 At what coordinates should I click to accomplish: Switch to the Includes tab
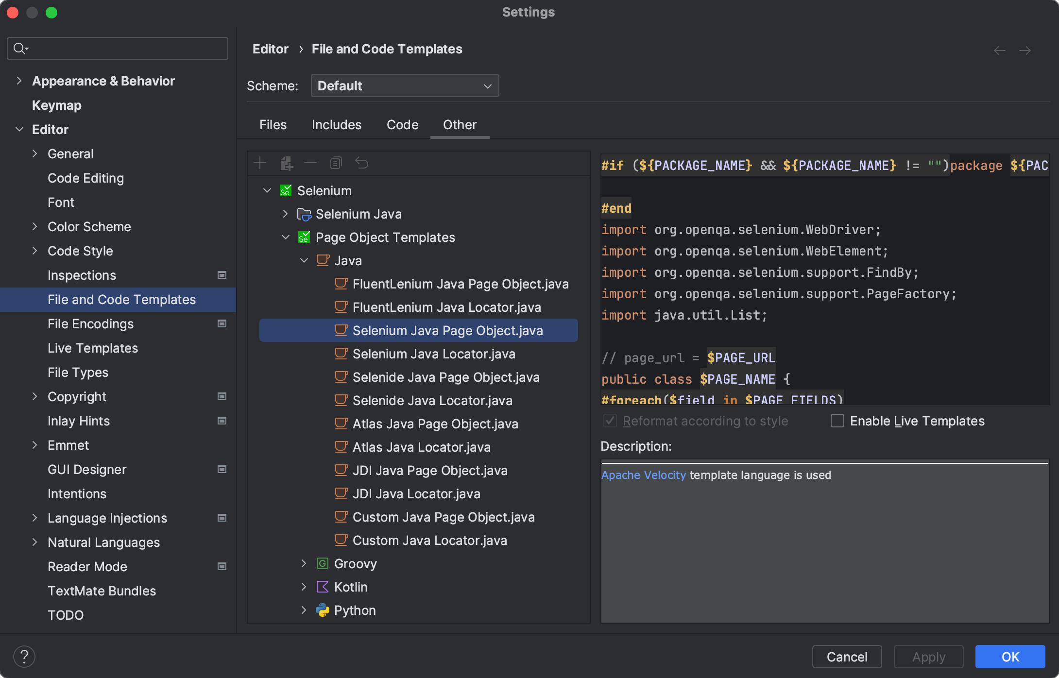[x=337, y=125]
